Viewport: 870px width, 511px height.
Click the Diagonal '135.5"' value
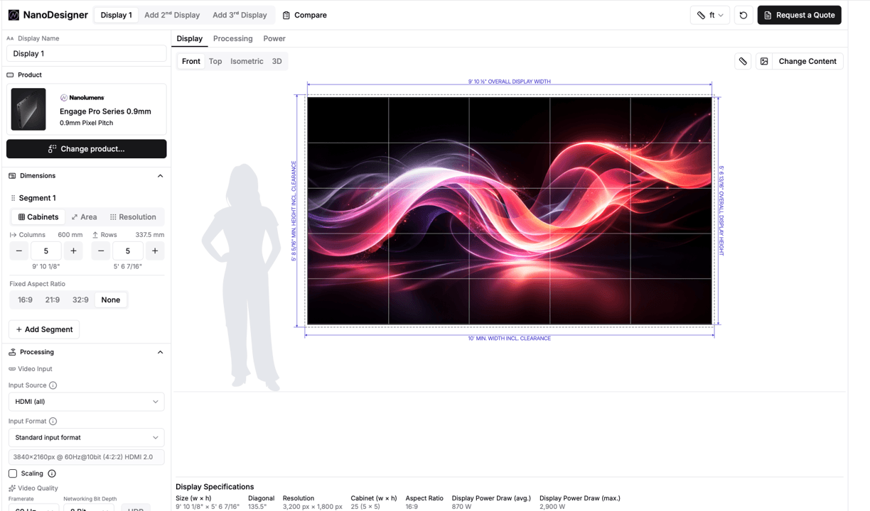point(257,507)
